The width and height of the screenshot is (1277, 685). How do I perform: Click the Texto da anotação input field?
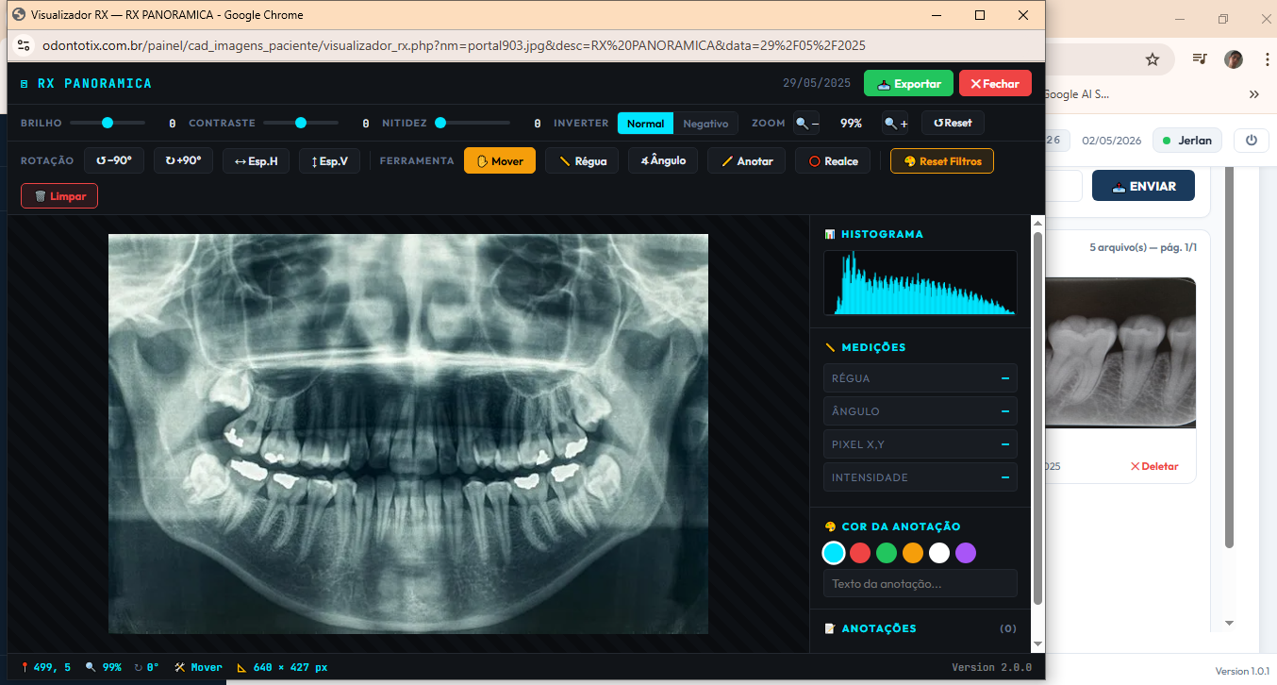[x=920, y=583]
